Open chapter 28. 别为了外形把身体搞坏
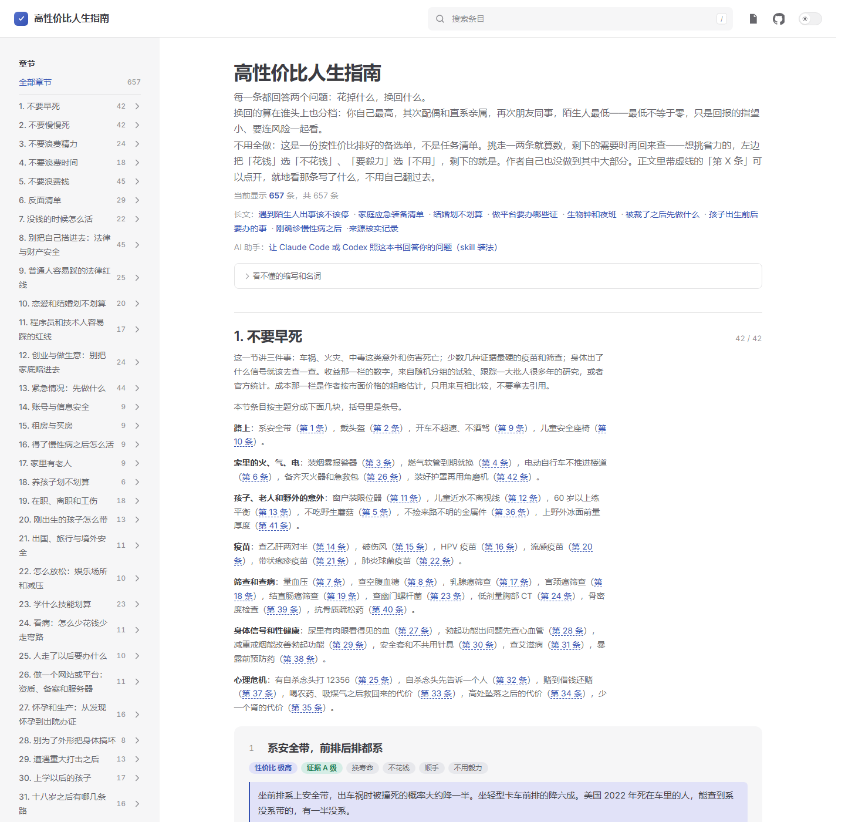 67,740
